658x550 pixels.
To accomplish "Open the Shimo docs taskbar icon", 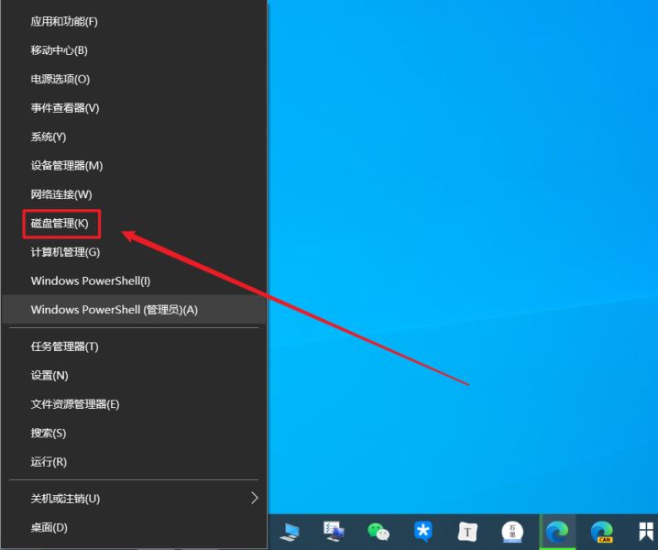I will tap(512, 532).
